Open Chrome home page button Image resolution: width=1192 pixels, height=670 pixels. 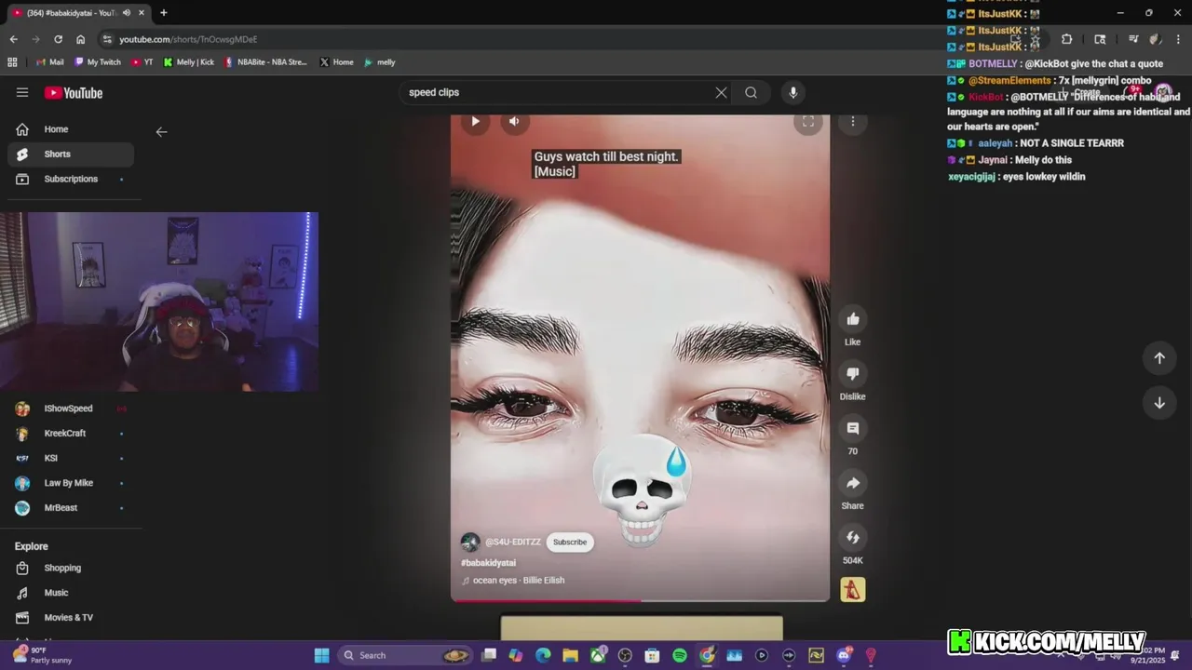[x=80, y=39]
